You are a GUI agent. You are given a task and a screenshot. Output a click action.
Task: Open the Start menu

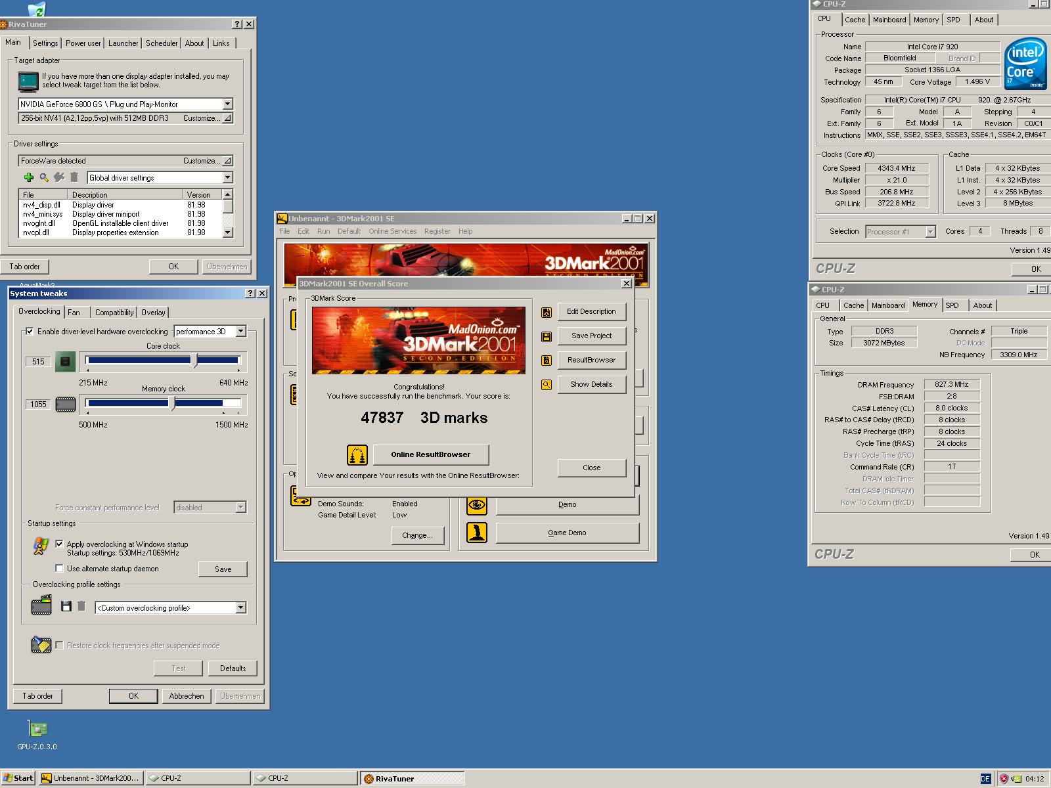pyautogui.click(x=18, y=779)
